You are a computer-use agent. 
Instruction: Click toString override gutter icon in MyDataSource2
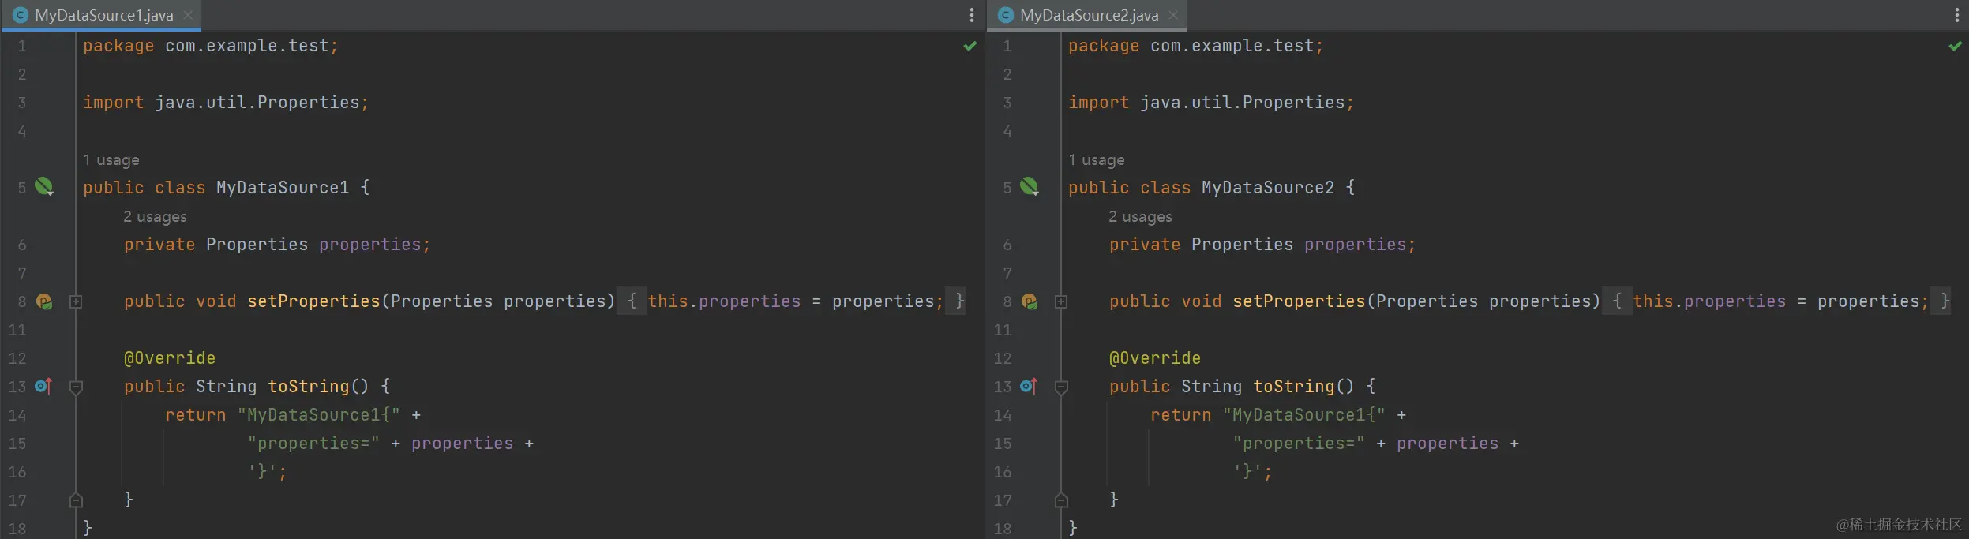point(1029,386)
